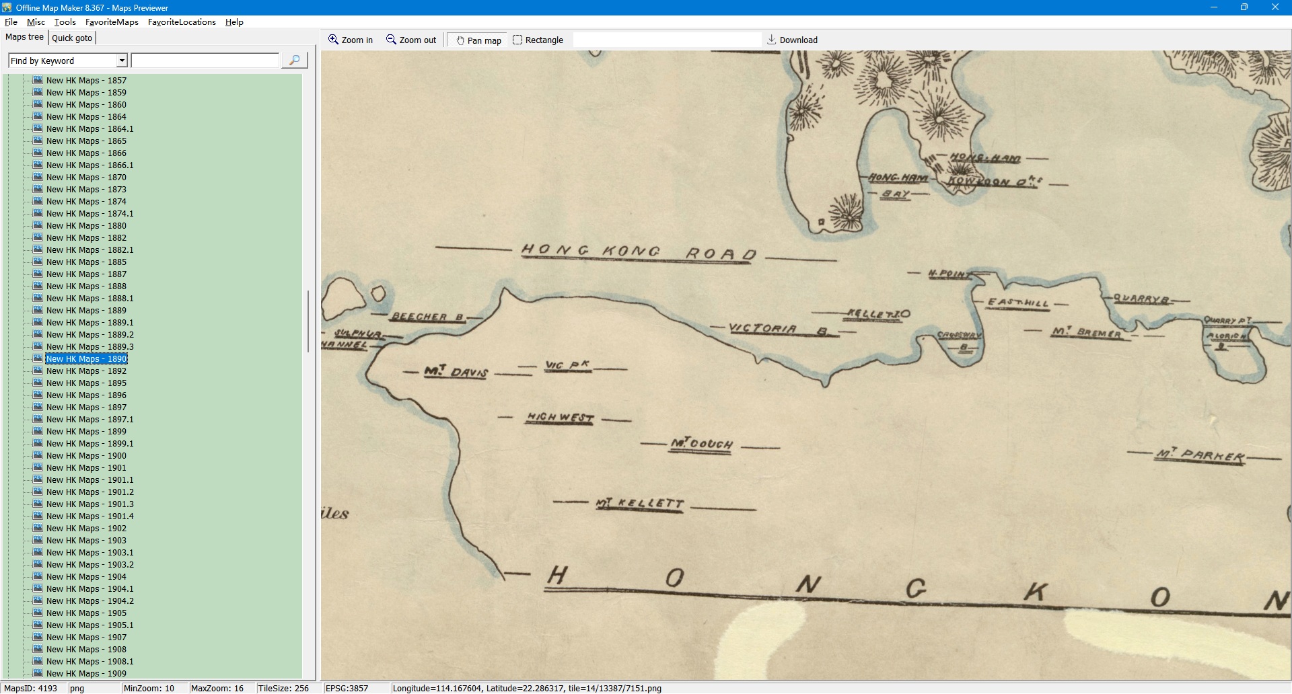Select New HK Maps - 1874.1 entry

point(89,214)
